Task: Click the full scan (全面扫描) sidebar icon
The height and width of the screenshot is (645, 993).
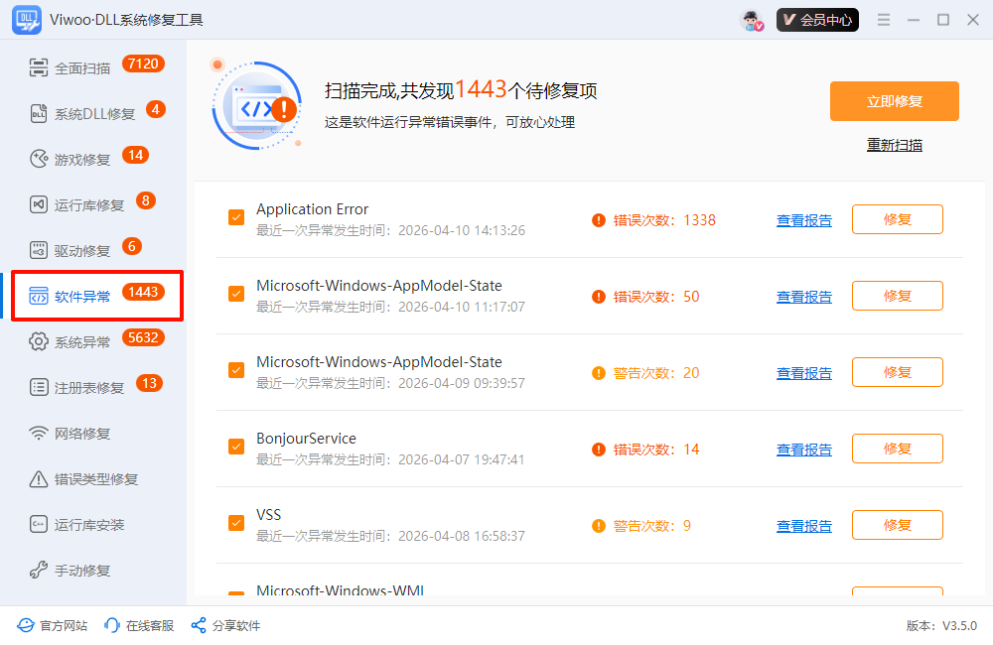Action: point(39,68)
